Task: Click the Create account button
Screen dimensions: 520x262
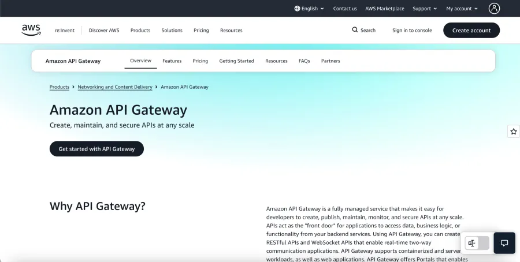Action: click(471, 30)
